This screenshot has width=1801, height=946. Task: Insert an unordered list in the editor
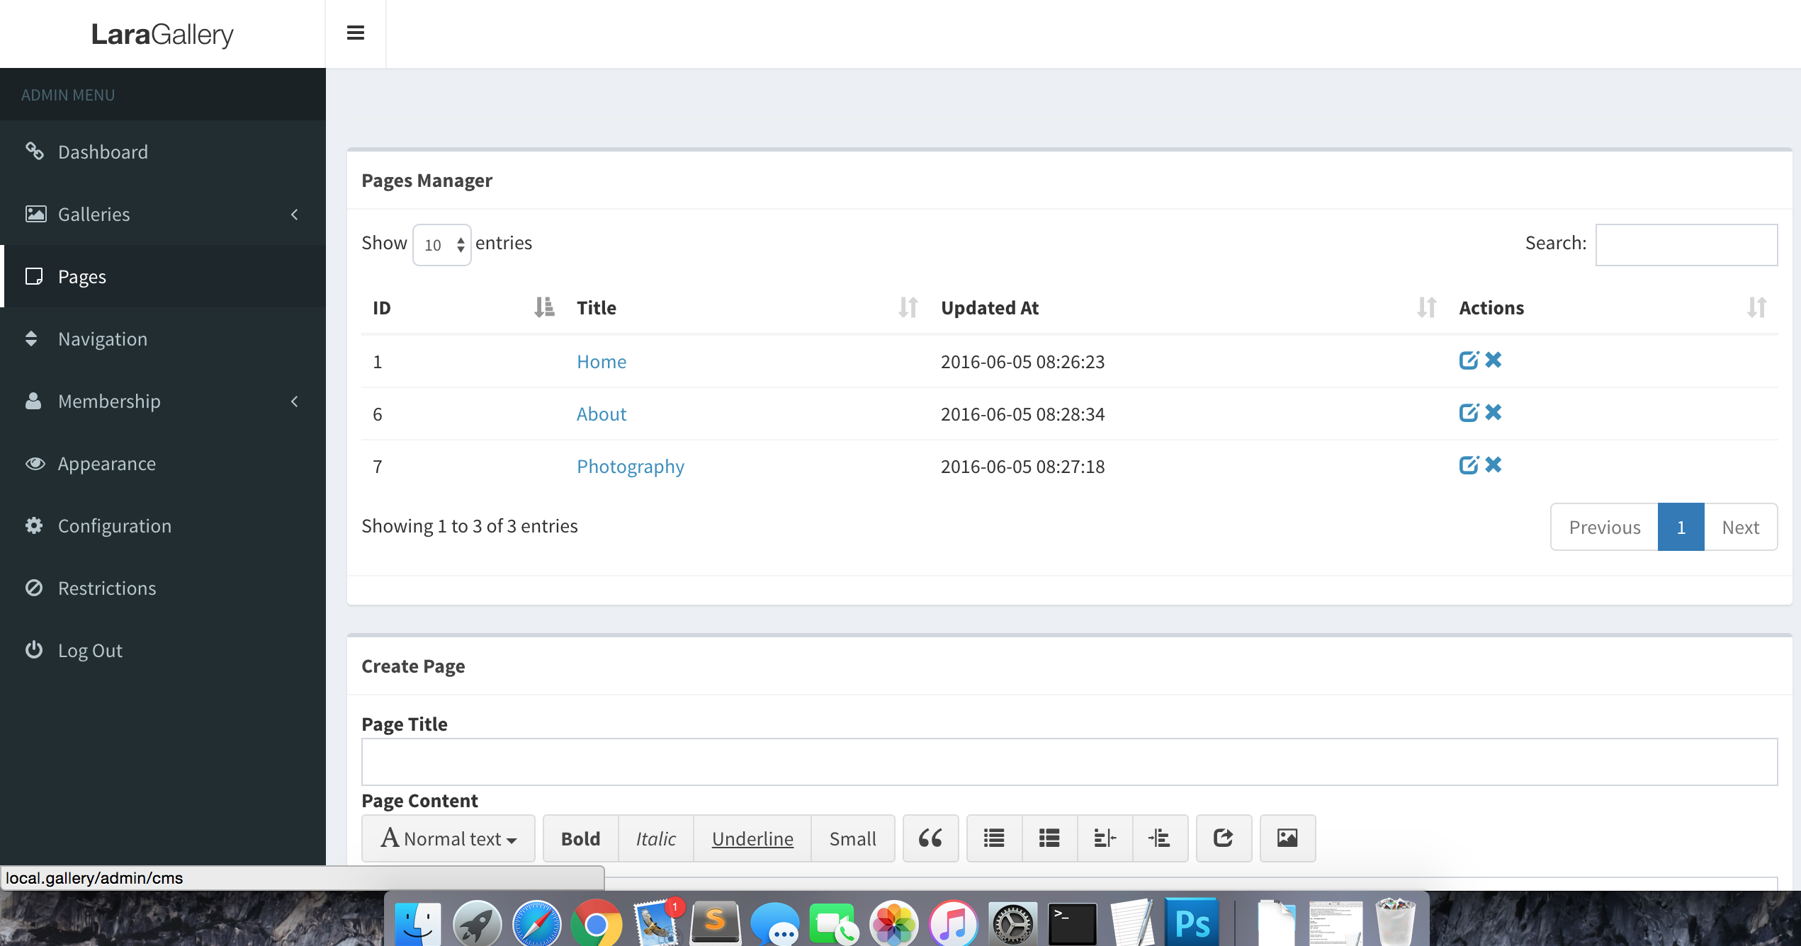pos(994,838)
